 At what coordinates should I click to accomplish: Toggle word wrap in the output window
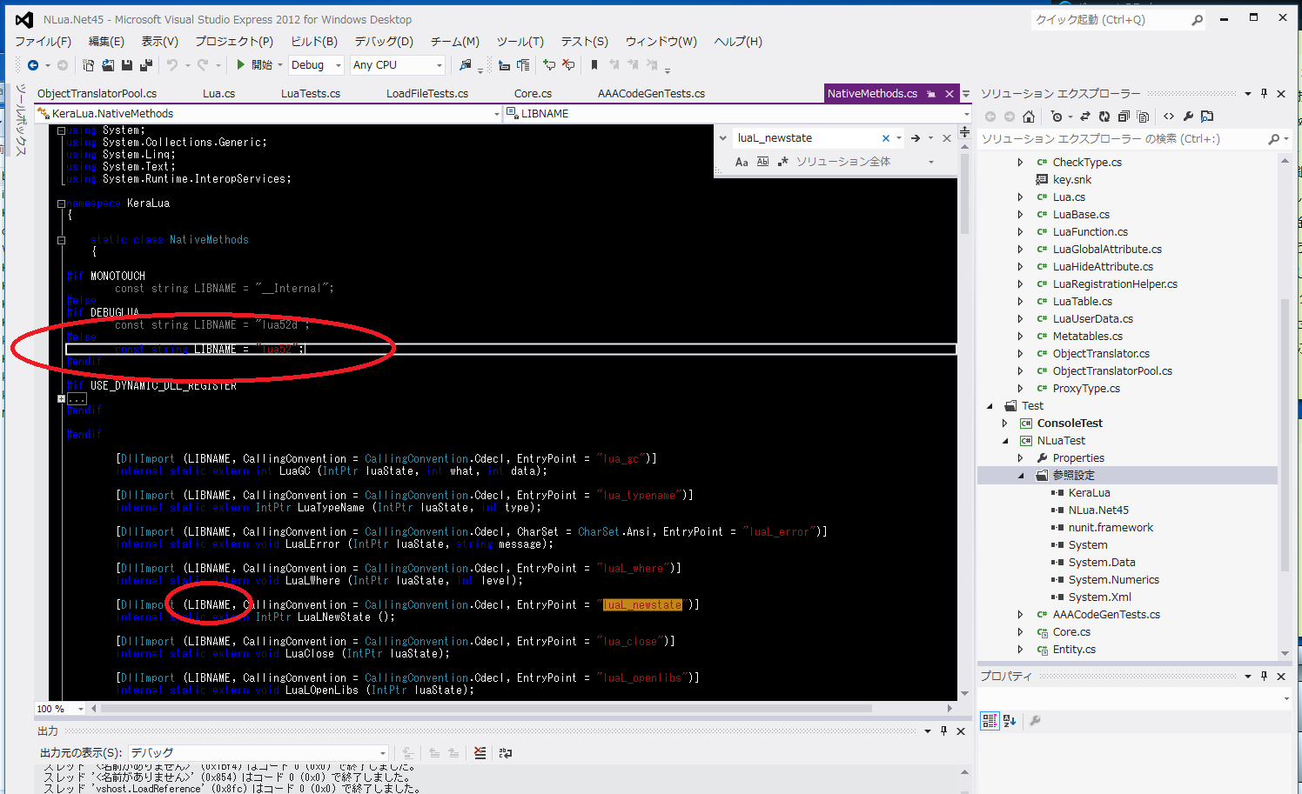[506, 753]
